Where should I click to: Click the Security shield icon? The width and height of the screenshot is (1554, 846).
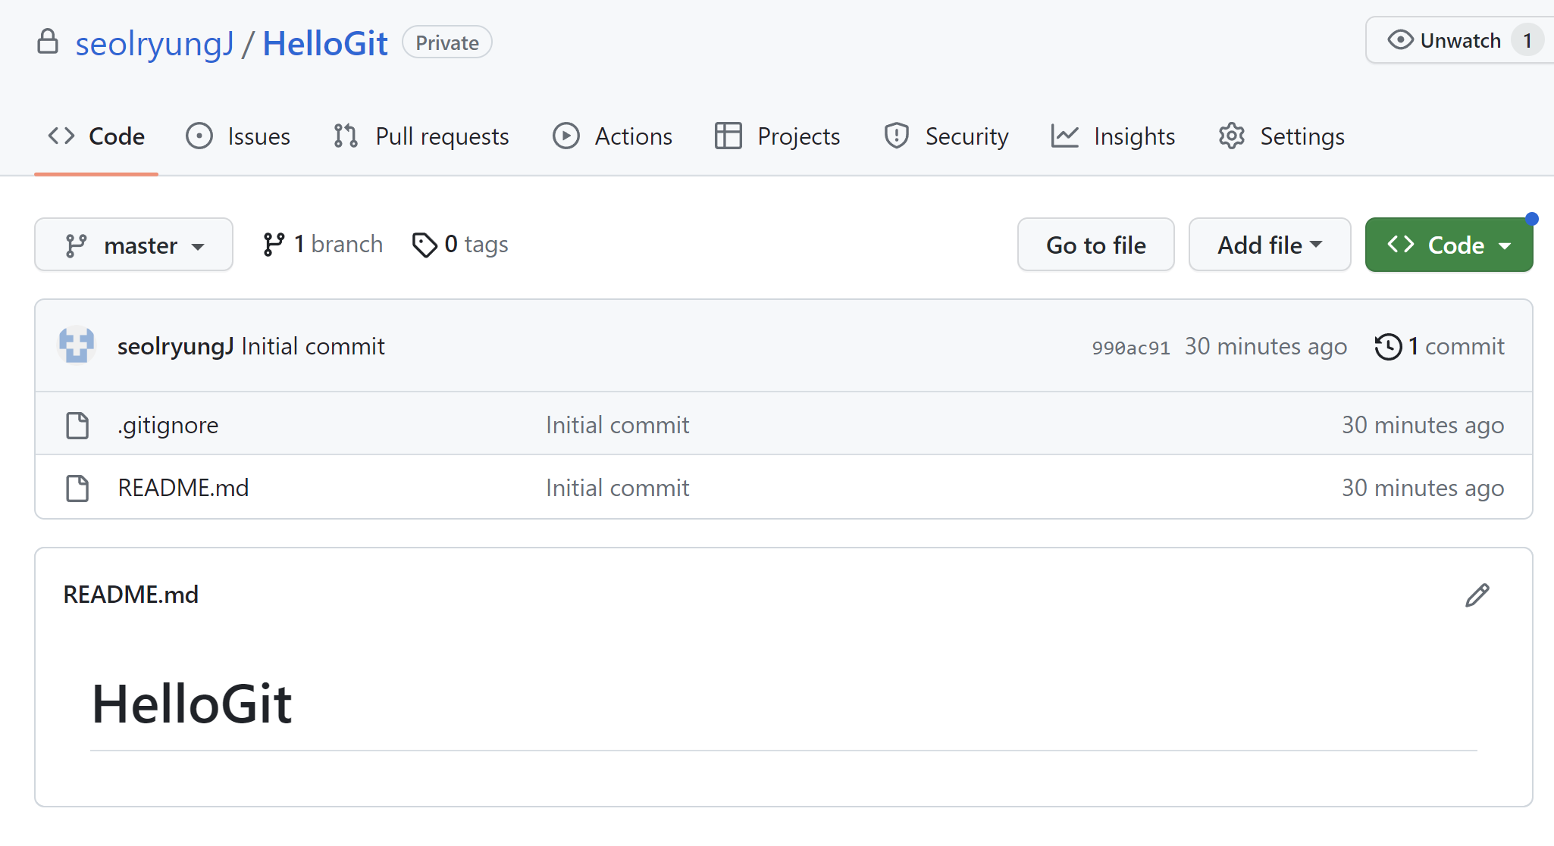897,136
